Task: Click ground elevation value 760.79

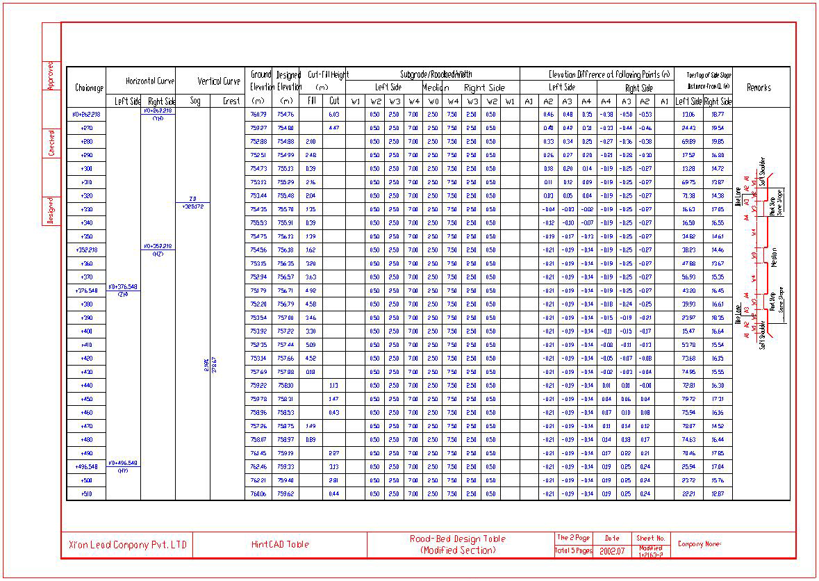Action: pos(258,115)
